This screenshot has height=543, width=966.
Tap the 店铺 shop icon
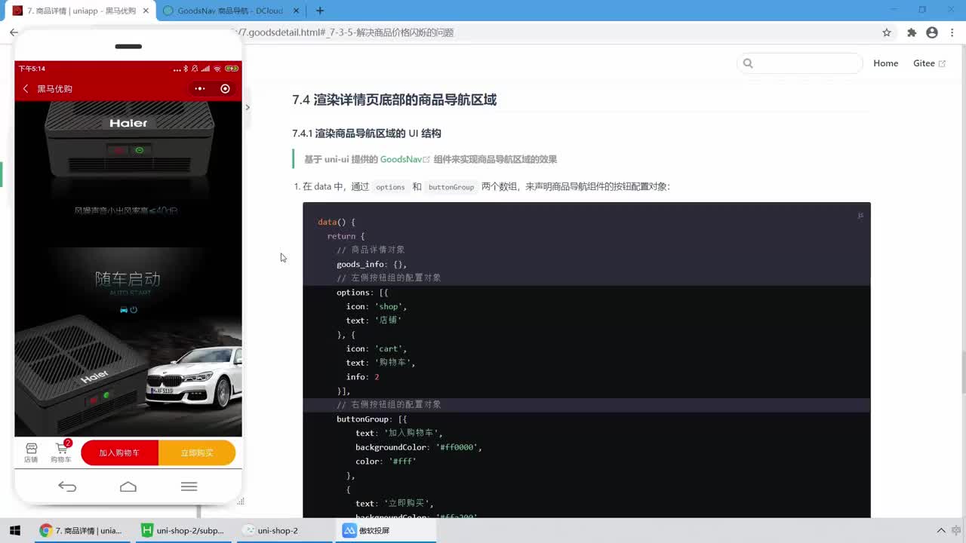tap(31, 452)
